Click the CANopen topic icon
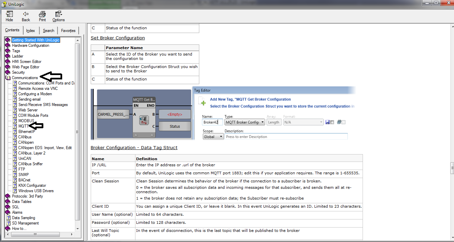The width and height of the screenshot is (454, 242). click(x=15, y=142)
